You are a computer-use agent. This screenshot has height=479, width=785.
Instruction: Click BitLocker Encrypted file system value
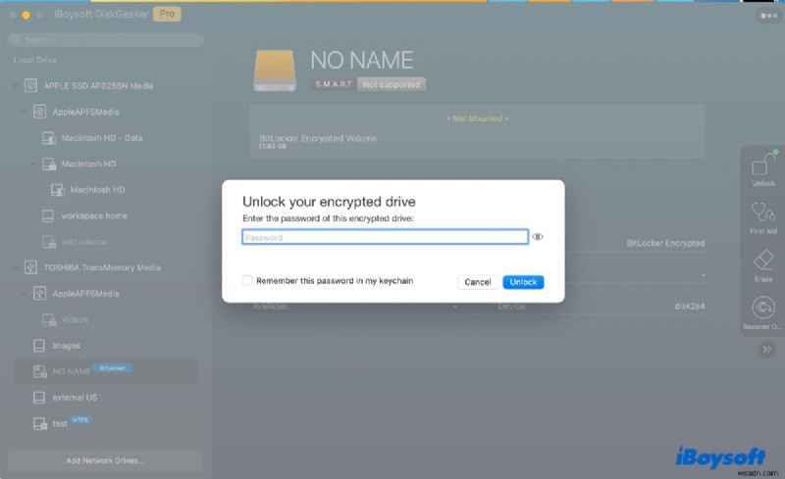coord(665,243)
